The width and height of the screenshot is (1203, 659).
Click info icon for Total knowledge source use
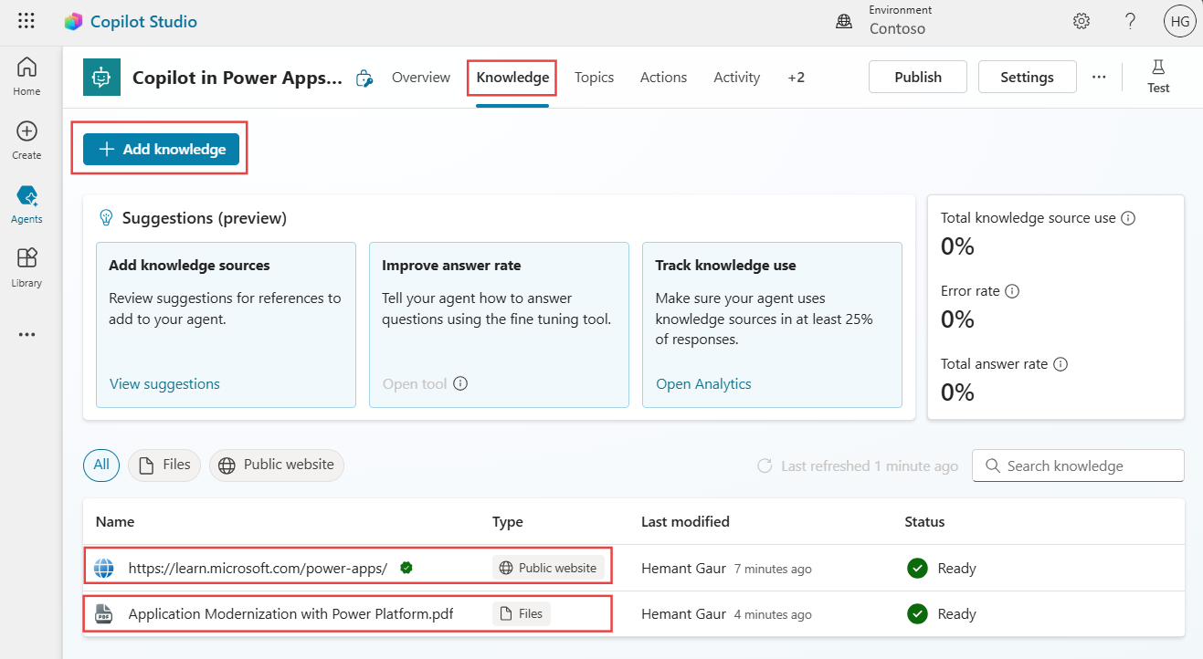[1128, 218]
